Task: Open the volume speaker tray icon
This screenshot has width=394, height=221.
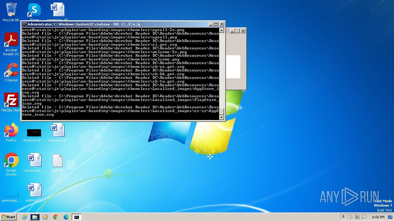Action: 350,217
